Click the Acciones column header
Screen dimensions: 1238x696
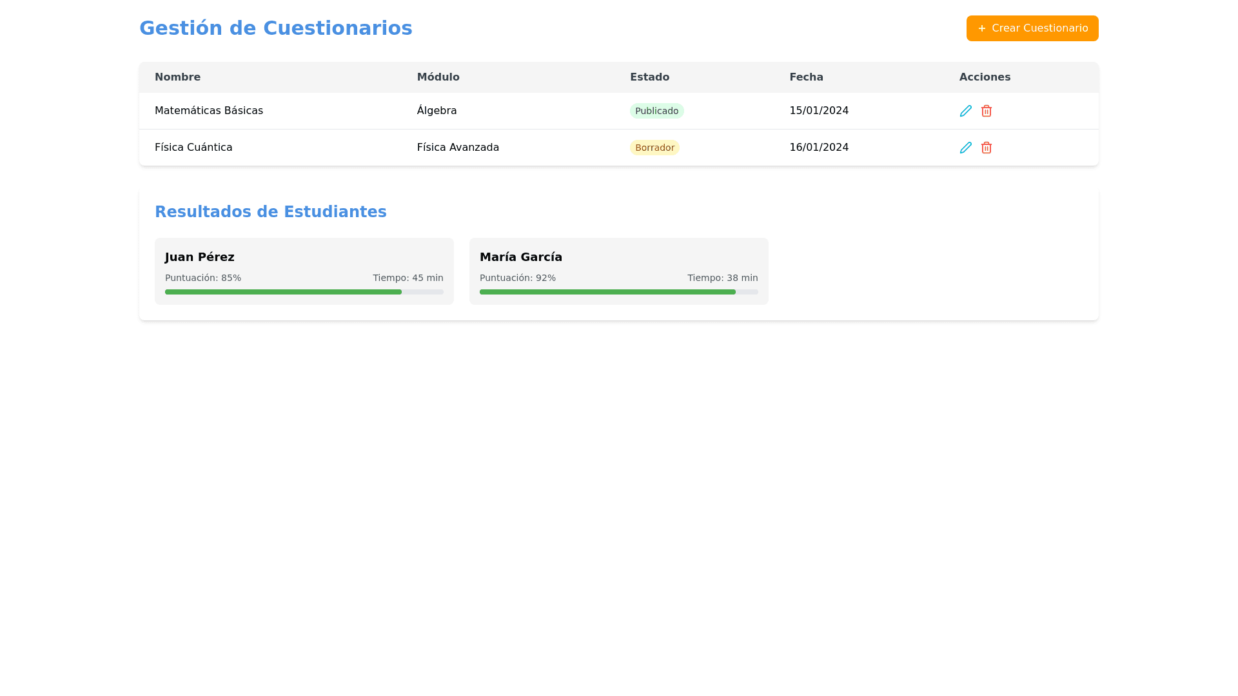[985, 77]
